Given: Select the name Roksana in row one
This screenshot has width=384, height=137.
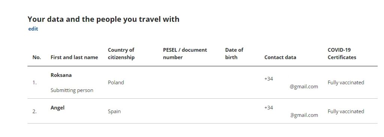Looking at the screenshot, I should coord(61,75).
